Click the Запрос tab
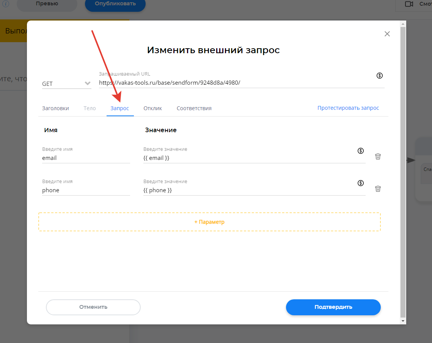Screen dimensions: 432x343 [119, 108]
